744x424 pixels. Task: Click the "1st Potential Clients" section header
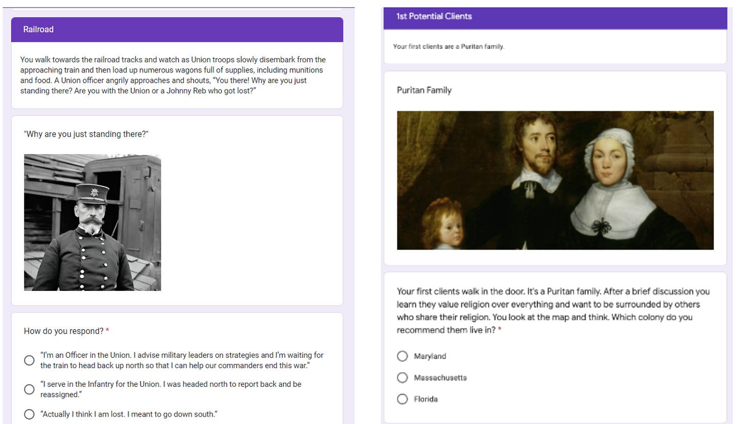click(x=555, y=18)
